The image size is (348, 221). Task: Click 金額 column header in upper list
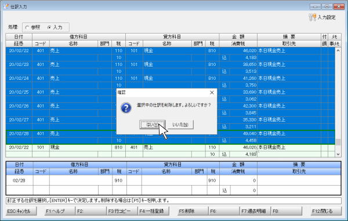pyautogui.click(x=238, y=37)
